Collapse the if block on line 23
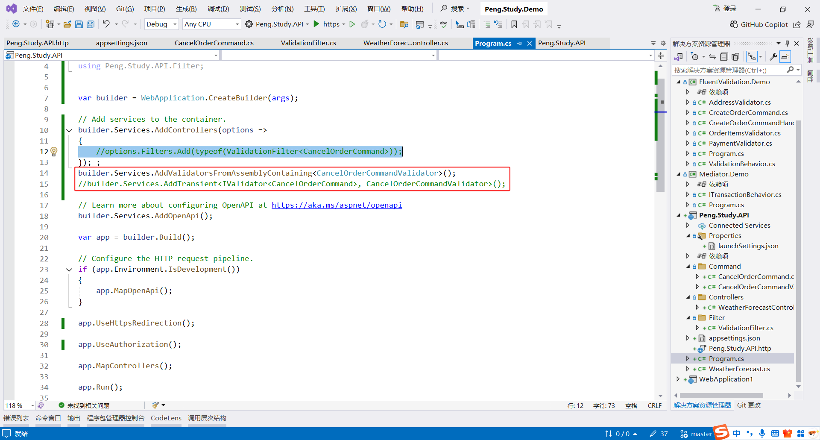This screenshot has width=820, height=440. tap(69, 270)
